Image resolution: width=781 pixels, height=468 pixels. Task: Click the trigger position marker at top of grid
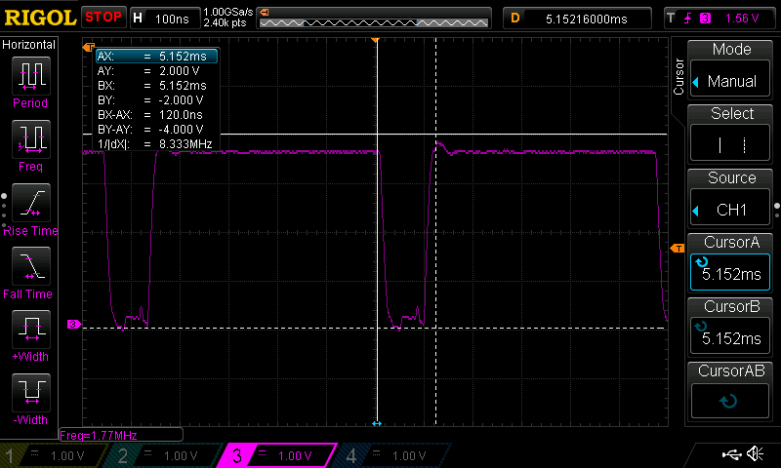tap(375, 40)
